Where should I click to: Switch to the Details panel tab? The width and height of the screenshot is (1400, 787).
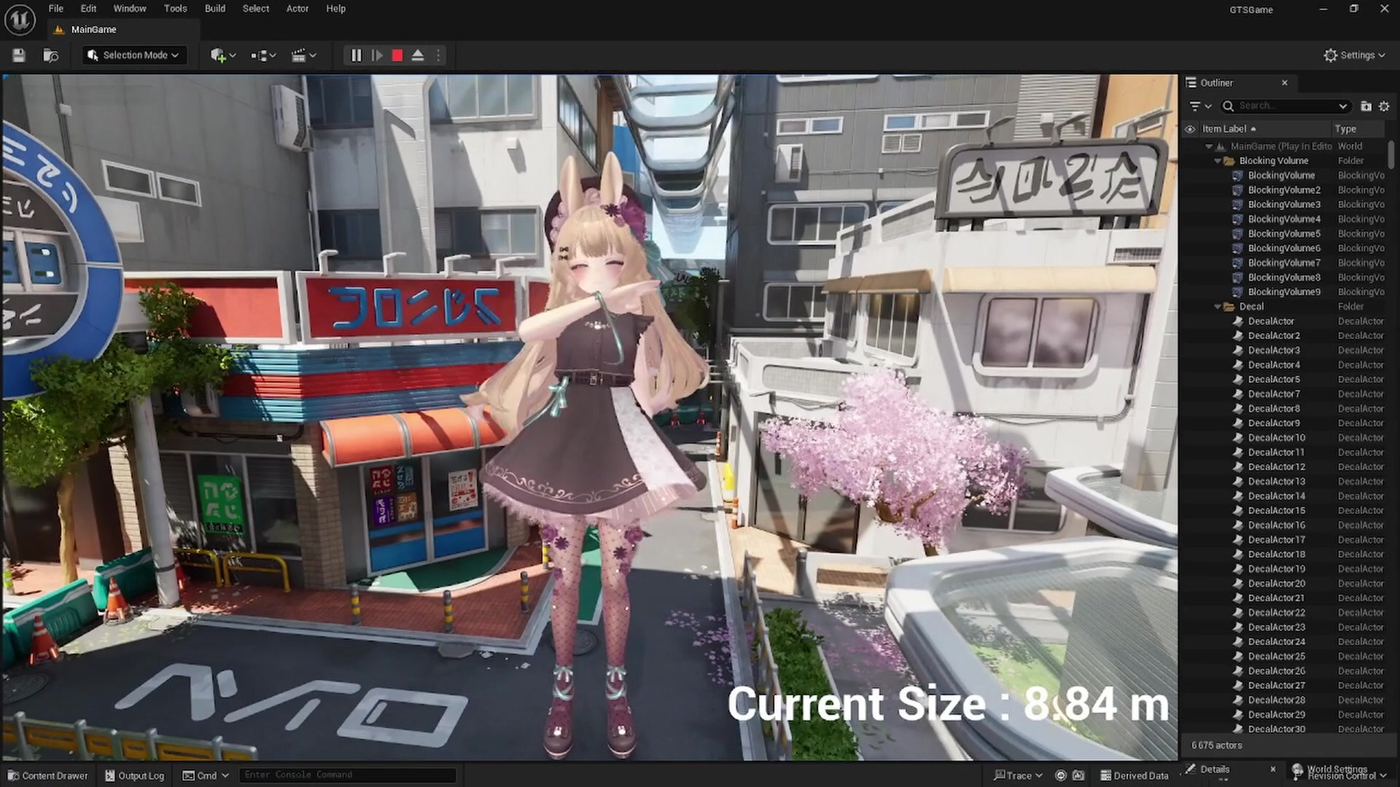(x=1215, y=770)
